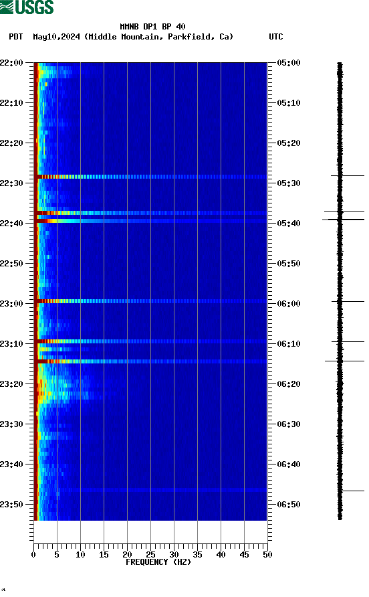Viewport: 369px width, 597px height.
Task: Click the '05:40' UTC time label
Action: 289,224
